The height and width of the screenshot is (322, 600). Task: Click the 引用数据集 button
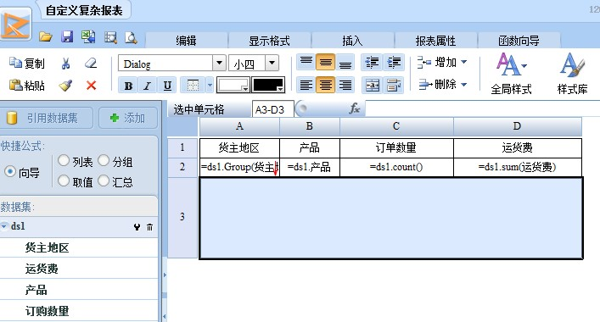(46, 118)
